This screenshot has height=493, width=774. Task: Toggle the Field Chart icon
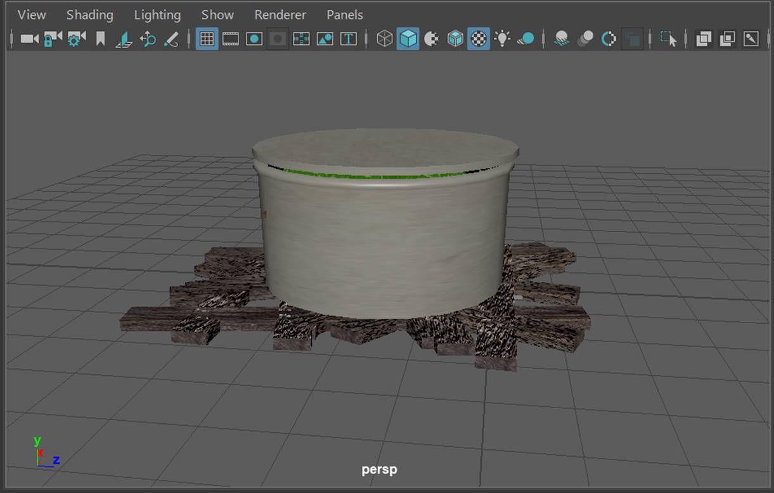pyautogui.click(x=301, y=39)
